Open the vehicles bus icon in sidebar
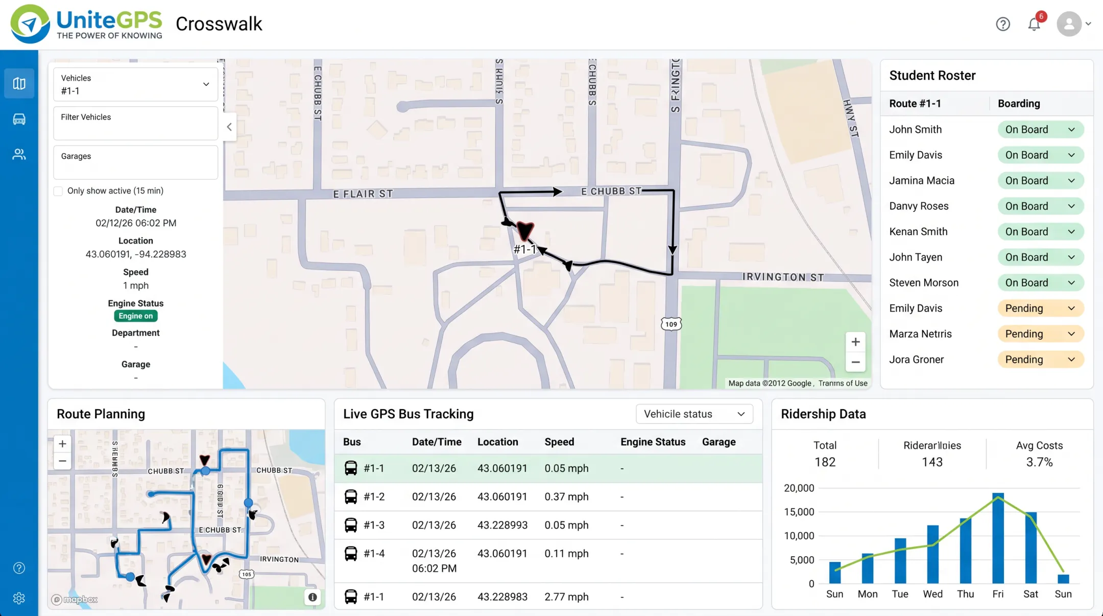The image size is (1103, 616). tap(19, 119)
